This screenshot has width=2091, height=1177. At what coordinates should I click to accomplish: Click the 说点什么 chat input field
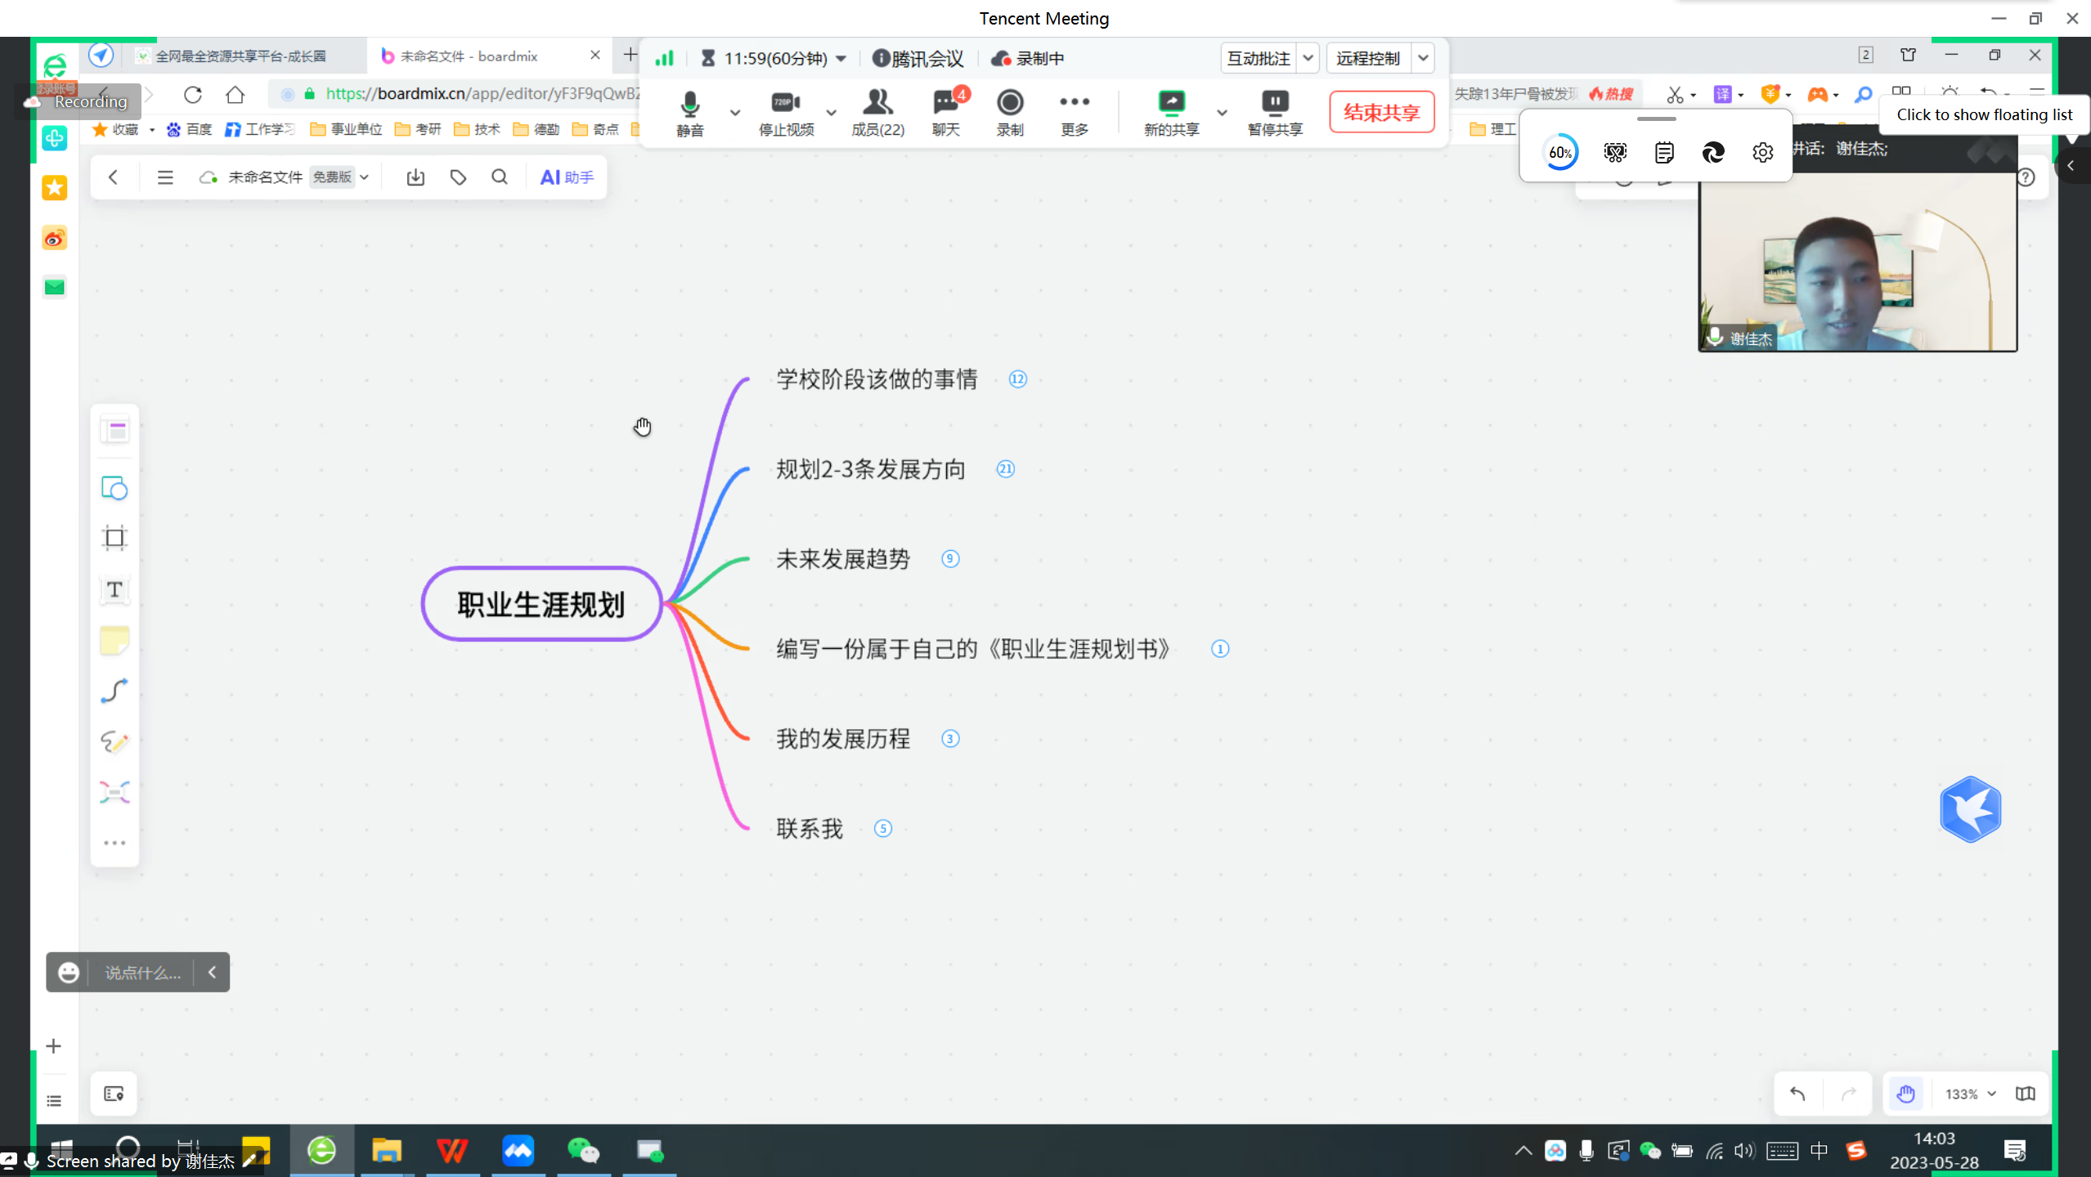click(x=142, y=973)
